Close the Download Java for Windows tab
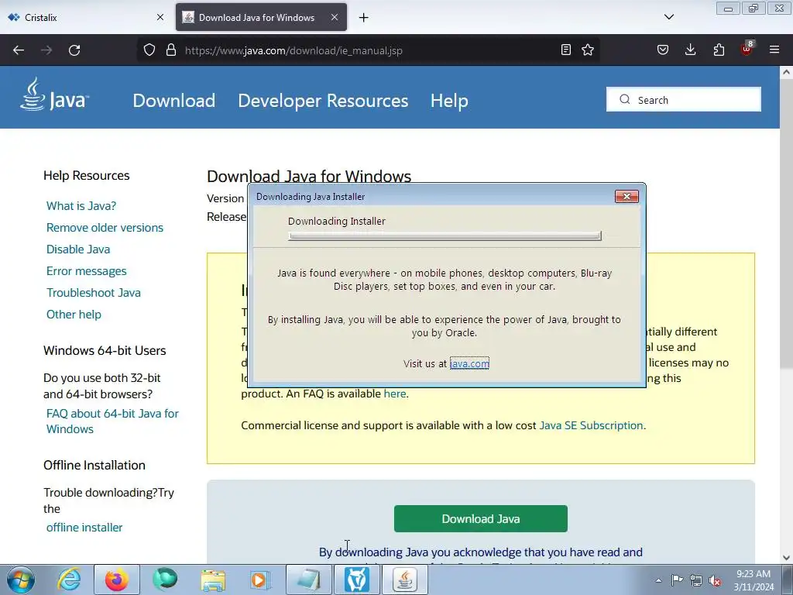793x595 pixels. click(335, 17)
